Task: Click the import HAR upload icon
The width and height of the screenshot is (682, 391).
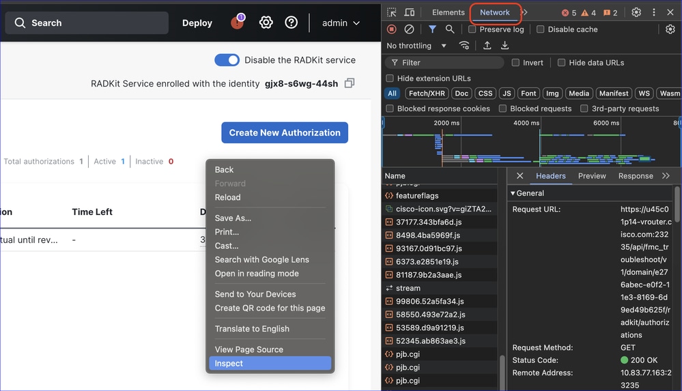Action: pyautogui.click(x=487, y=46)
